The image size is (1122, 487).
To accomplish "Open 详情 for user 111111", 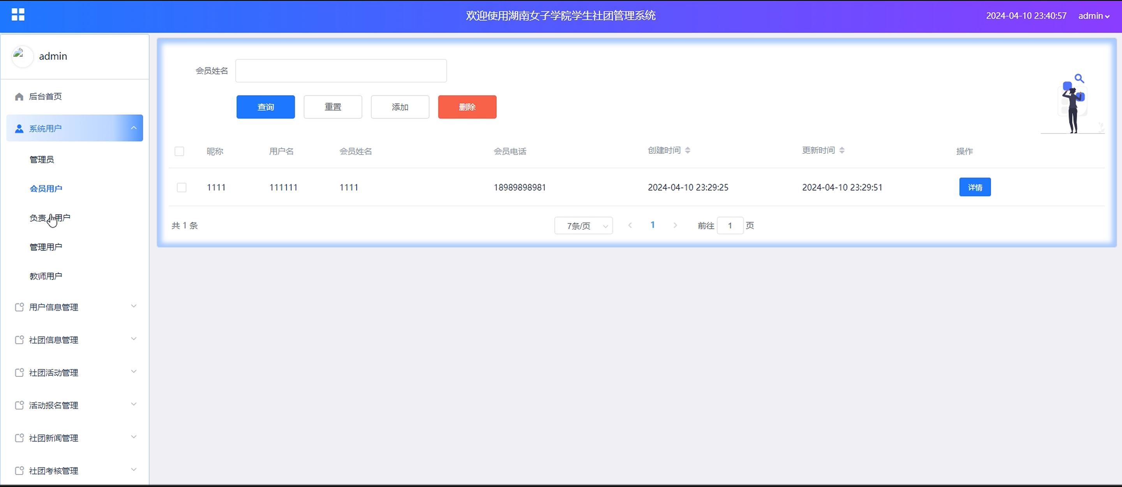I will tap(975, 187).
